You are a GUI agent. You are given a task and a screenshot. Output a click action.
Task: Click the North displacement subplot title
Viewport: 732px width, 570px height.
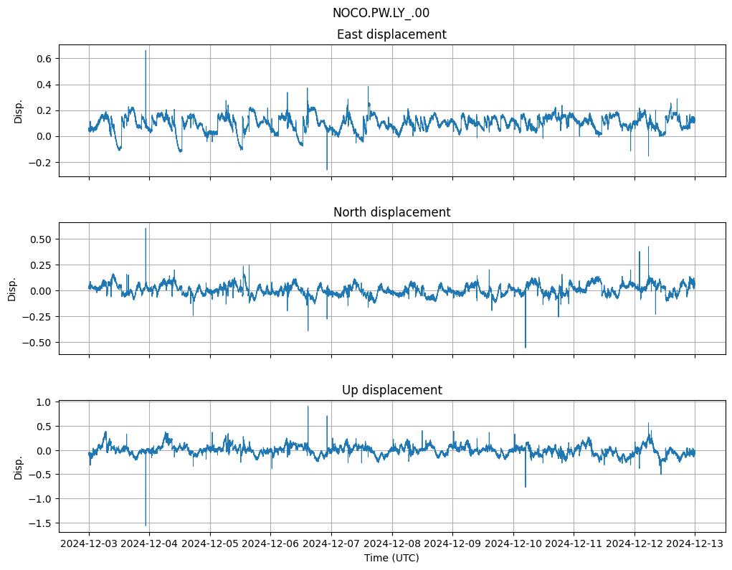tap(391, 212)
